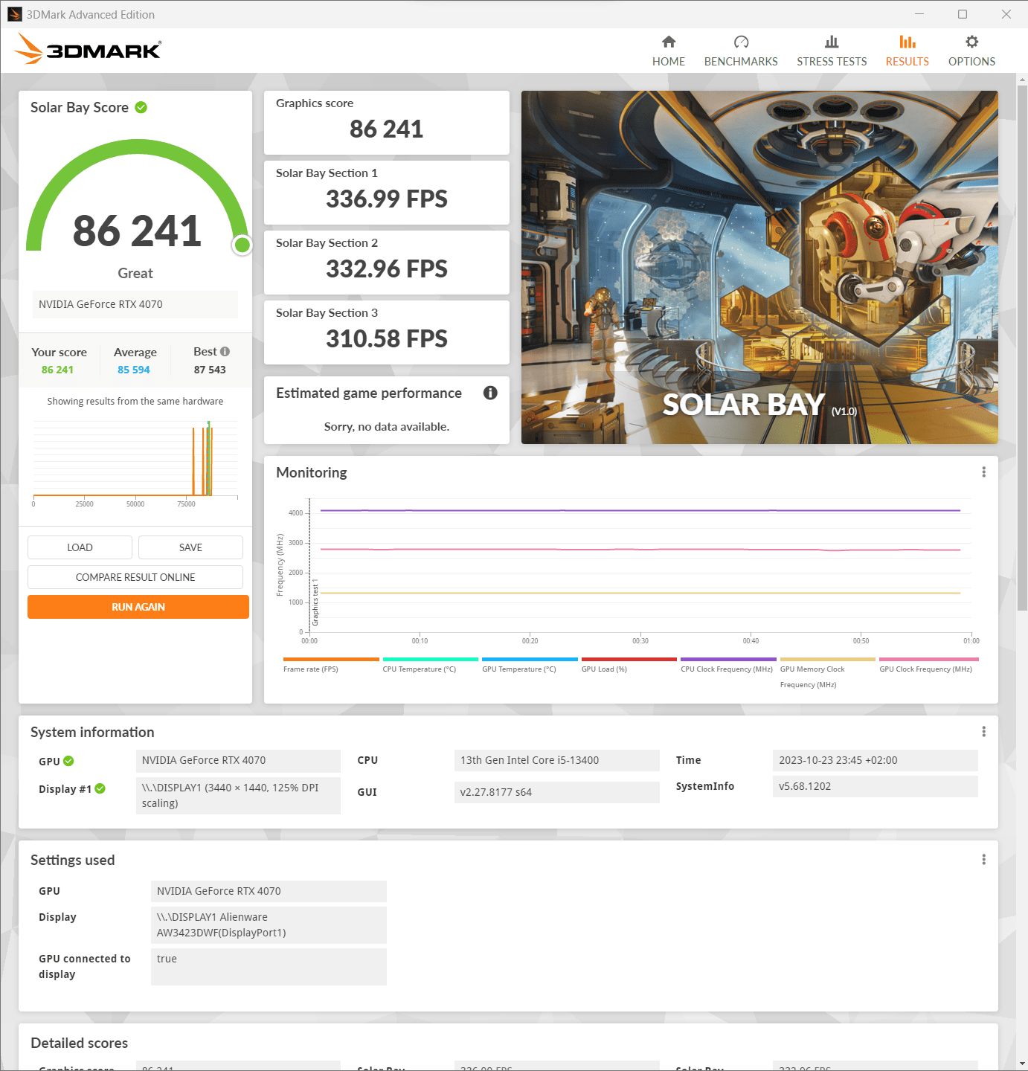The height and width of the screenshot is (1071, 1028).
Task: Toggle CPU Clock Frequency legend item
Action: pos(728,665)
